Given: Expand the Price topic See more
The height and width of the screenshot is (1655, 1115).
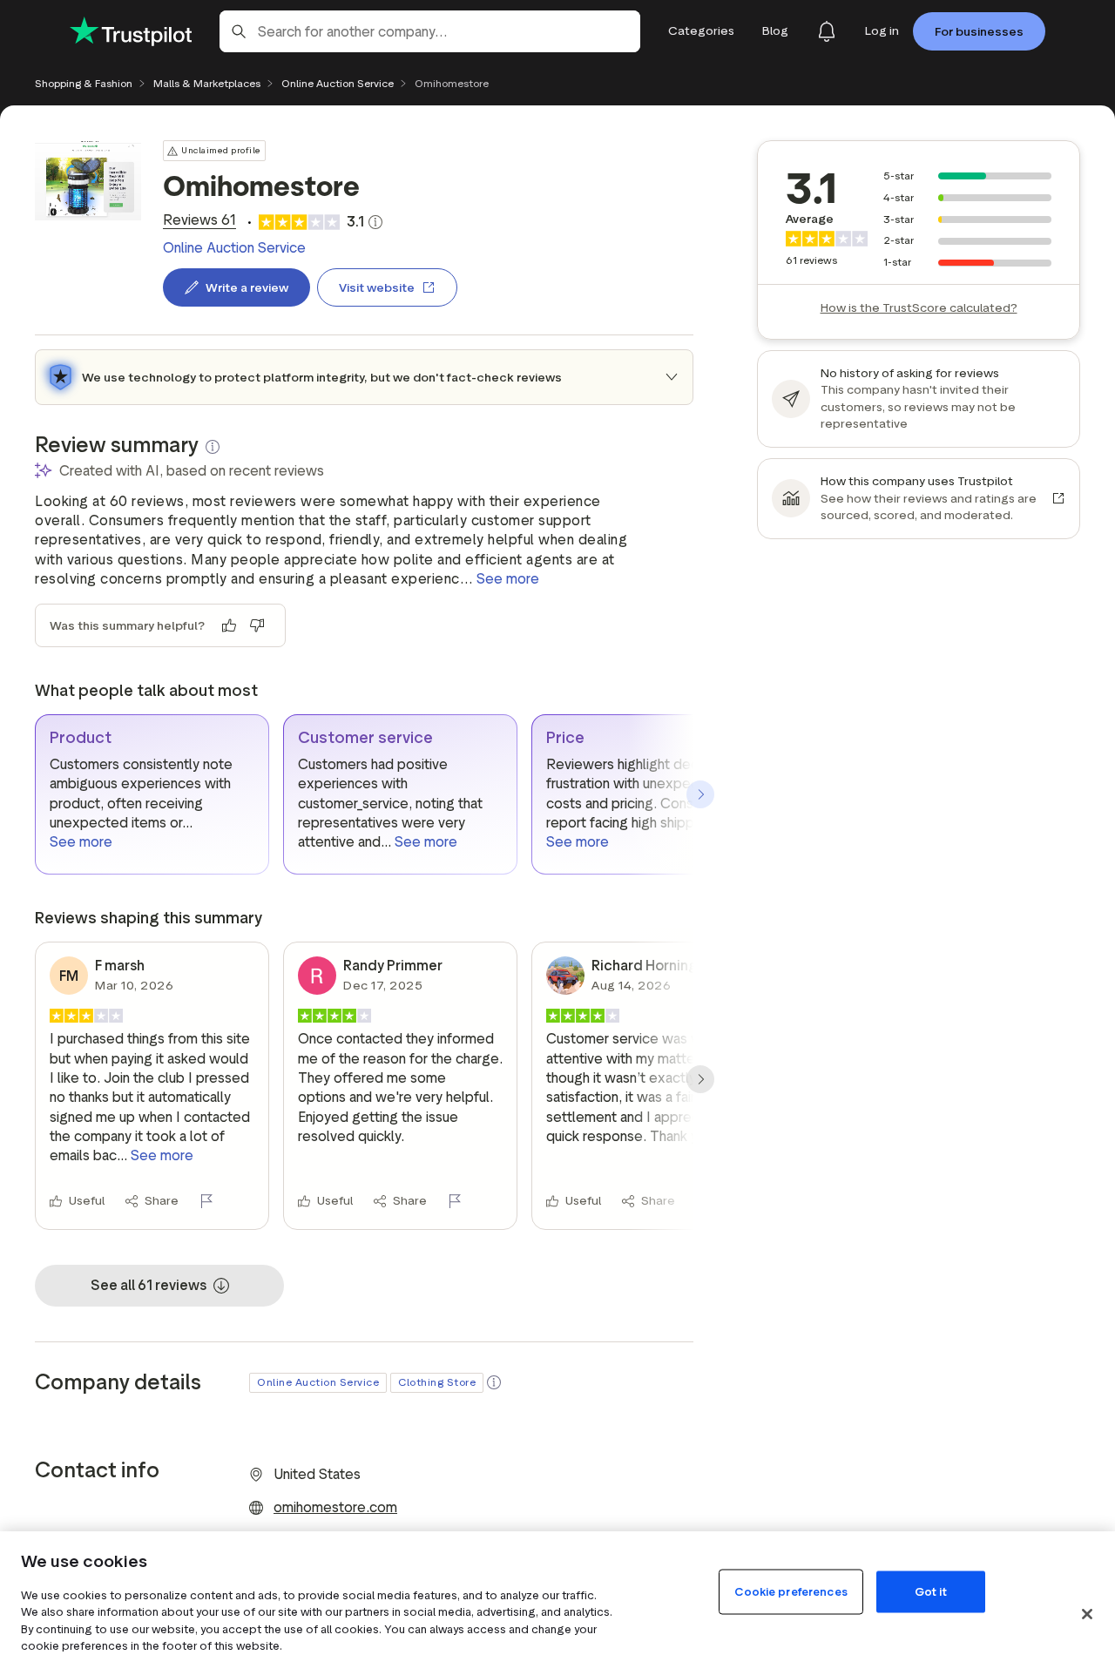Looking at the screenshot, I should [x=578, y=842].
